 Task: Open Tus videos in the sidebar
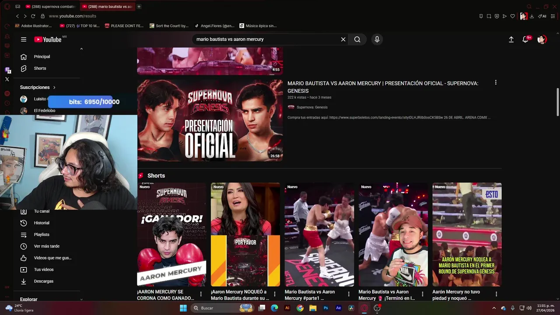click(x=44, y=269)
